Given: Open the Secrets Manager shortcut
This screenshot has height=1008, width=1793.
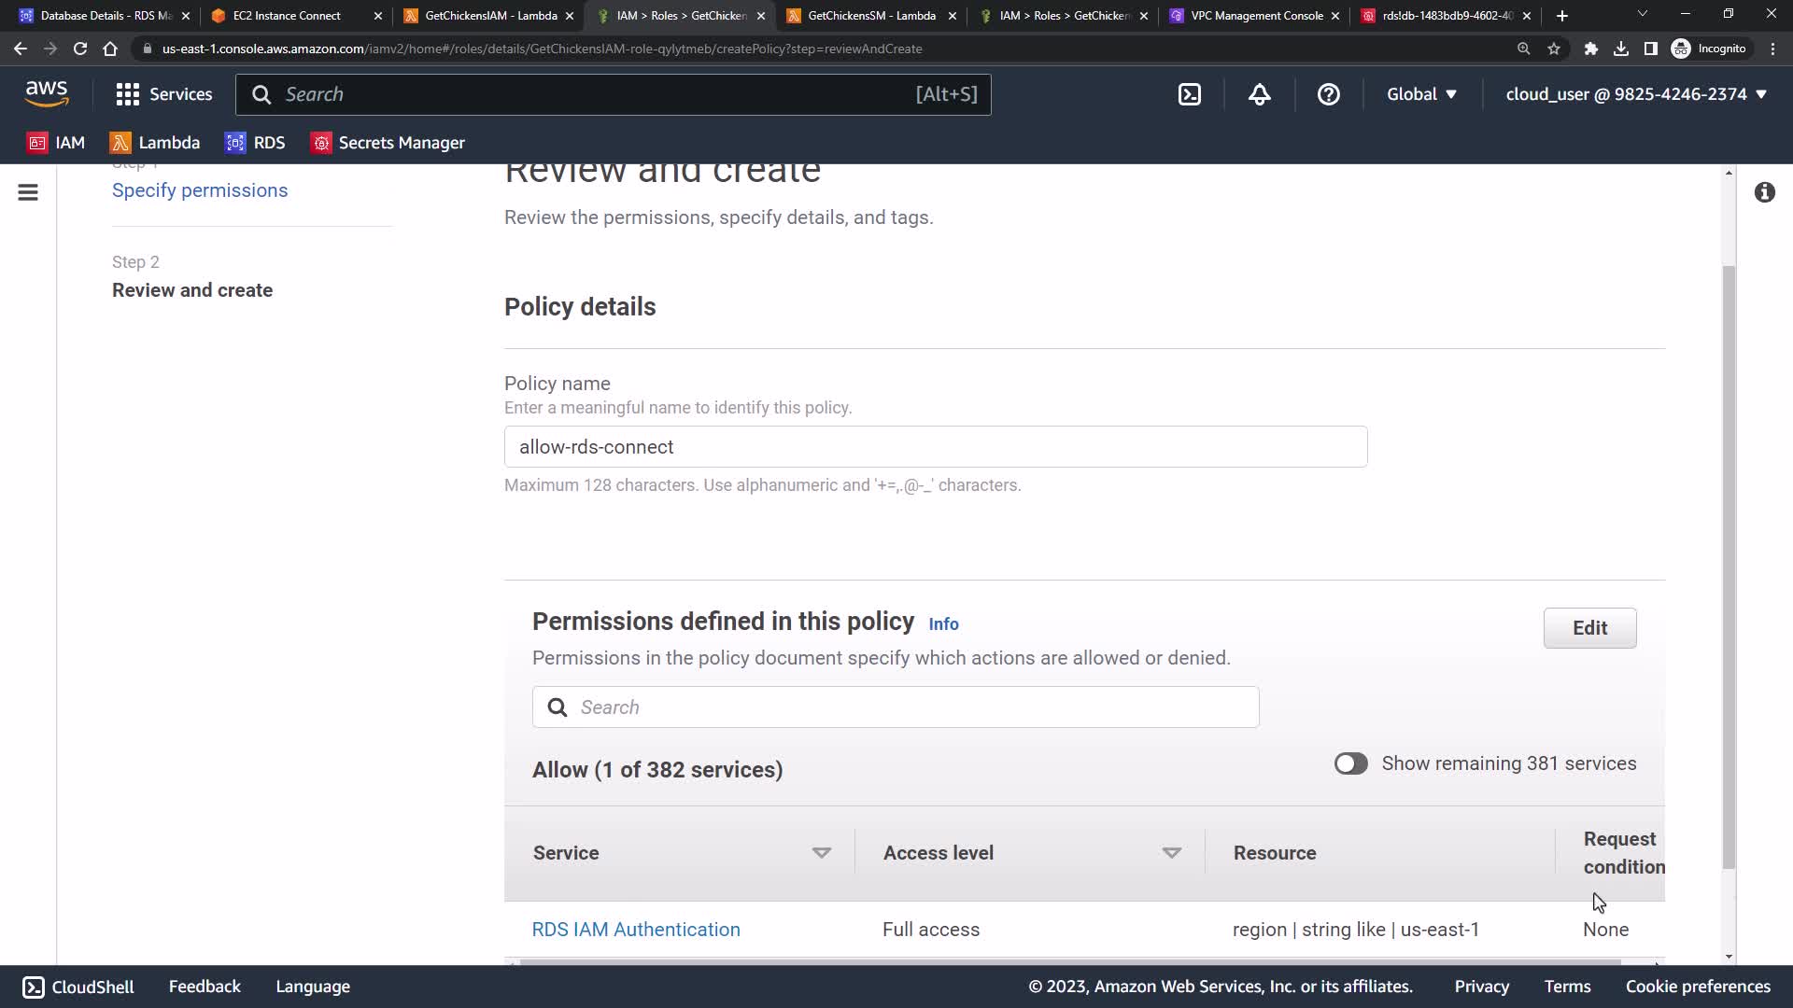Looking at the screenshot, I should 388,143.
